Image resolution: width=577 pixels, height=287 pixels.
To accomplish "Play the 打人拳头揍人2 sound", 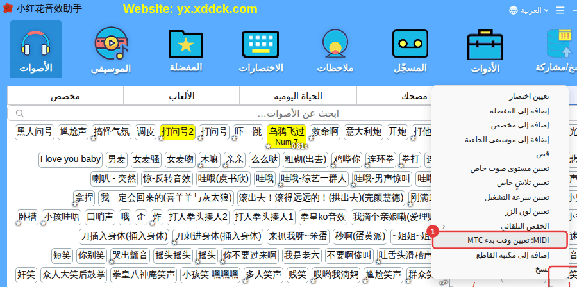I will coord(198,217).
